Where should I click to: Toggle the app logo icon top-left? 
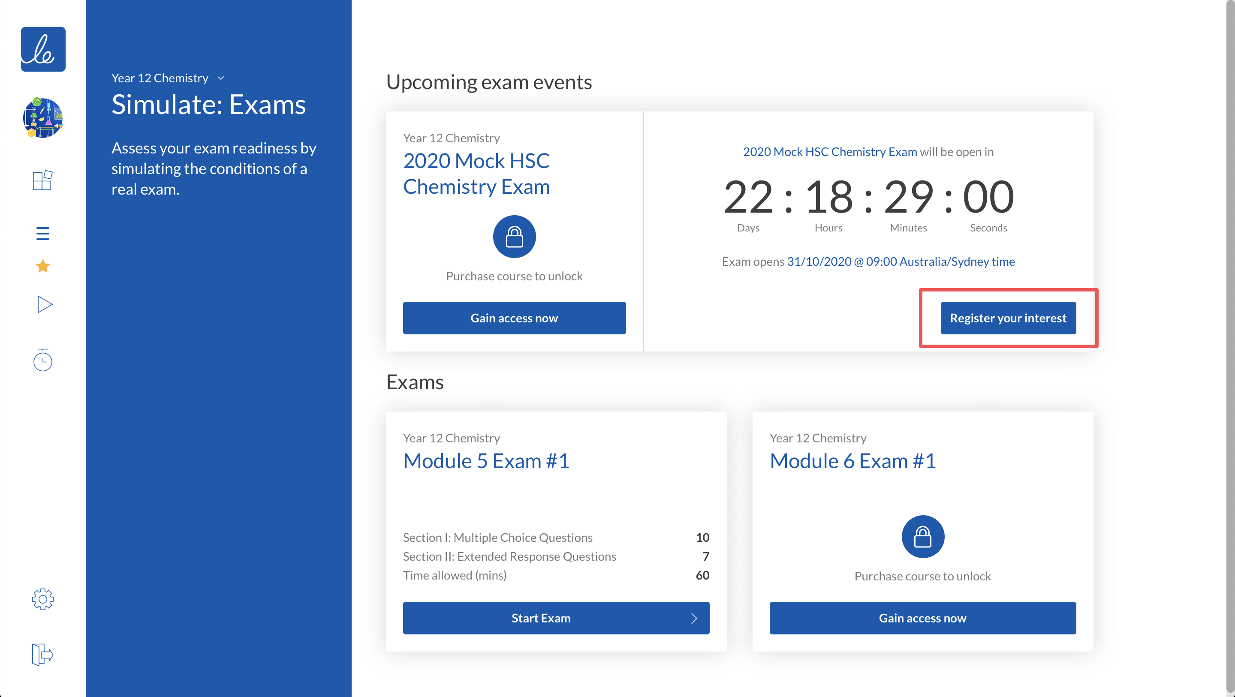coord(42,49)
